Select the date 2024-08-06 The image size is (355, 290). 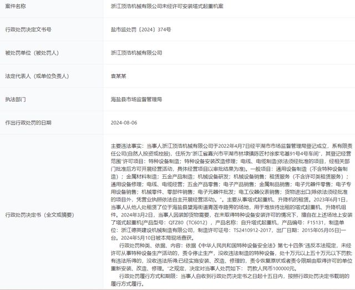[124, 123]
